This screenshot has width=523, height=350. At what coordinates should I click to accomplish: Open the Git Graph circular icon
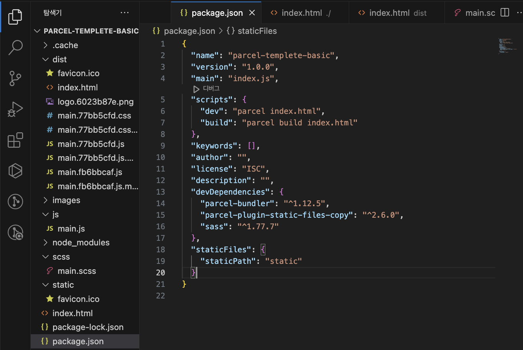(x=15, y=202)
